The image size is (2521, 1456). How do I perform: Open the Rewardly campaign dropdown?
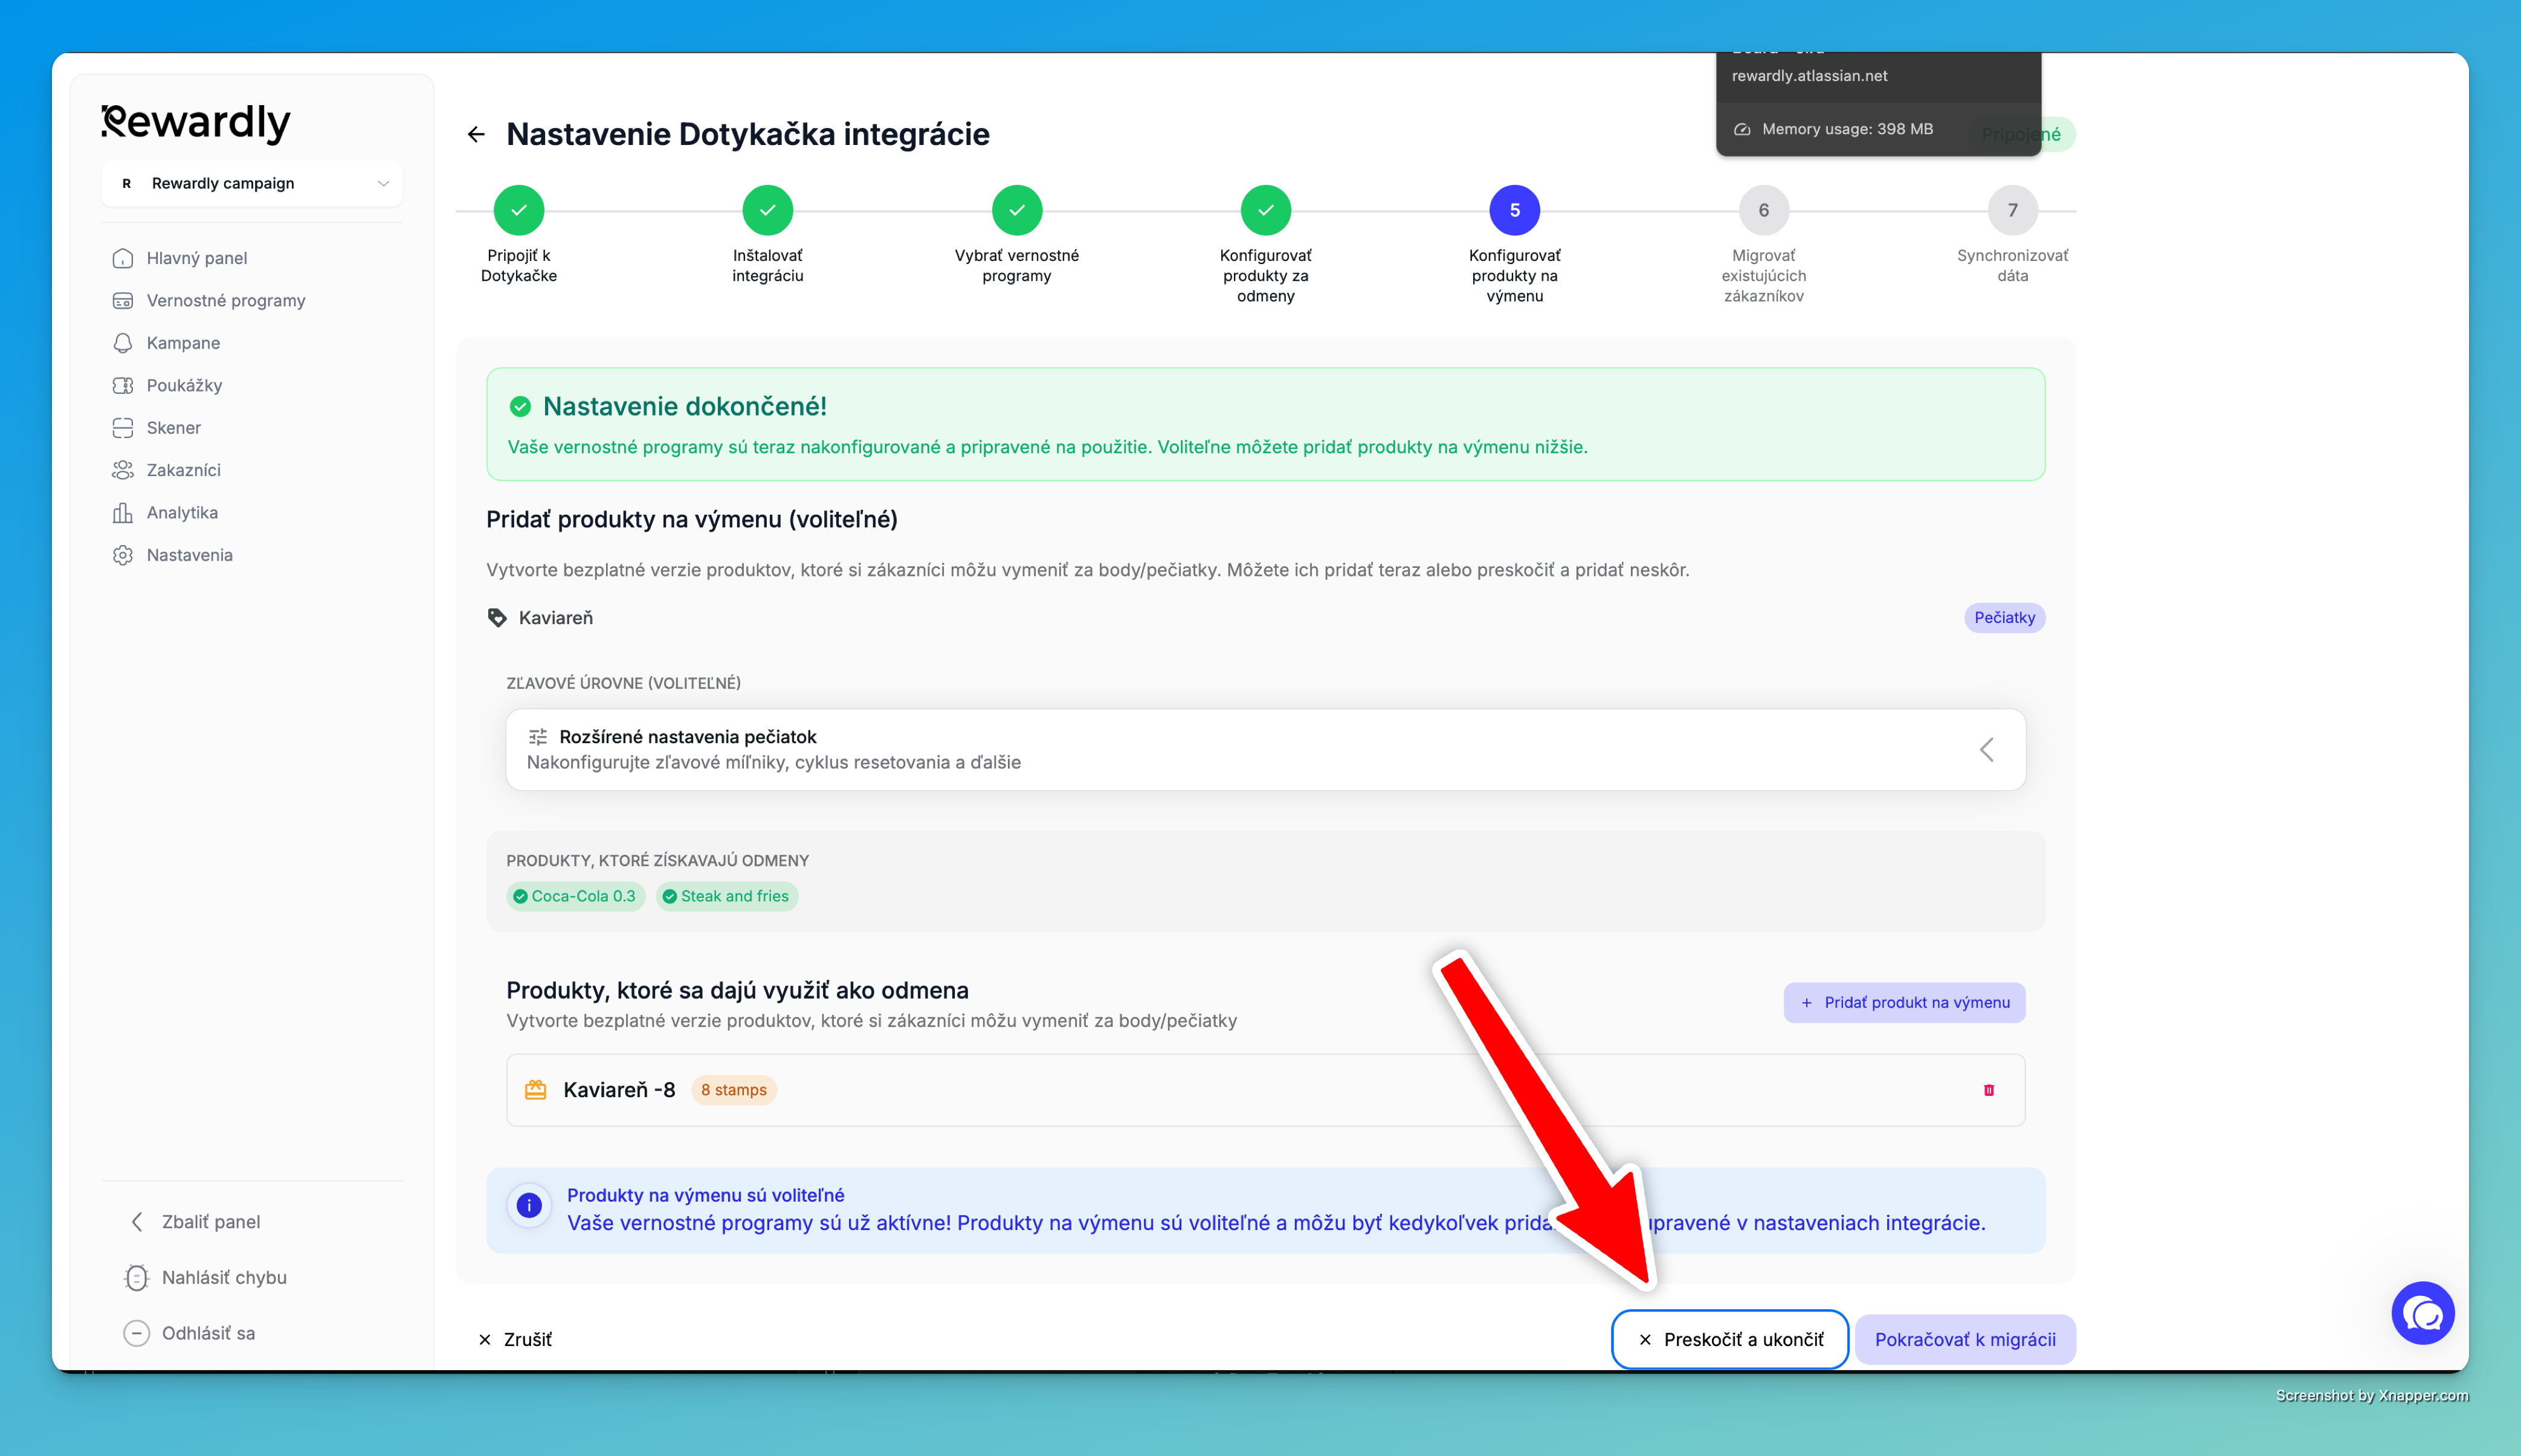point(252,183)
